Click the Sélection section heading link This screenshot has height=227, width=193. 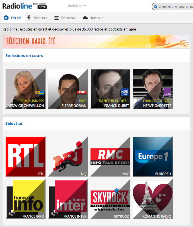[15, 123]
